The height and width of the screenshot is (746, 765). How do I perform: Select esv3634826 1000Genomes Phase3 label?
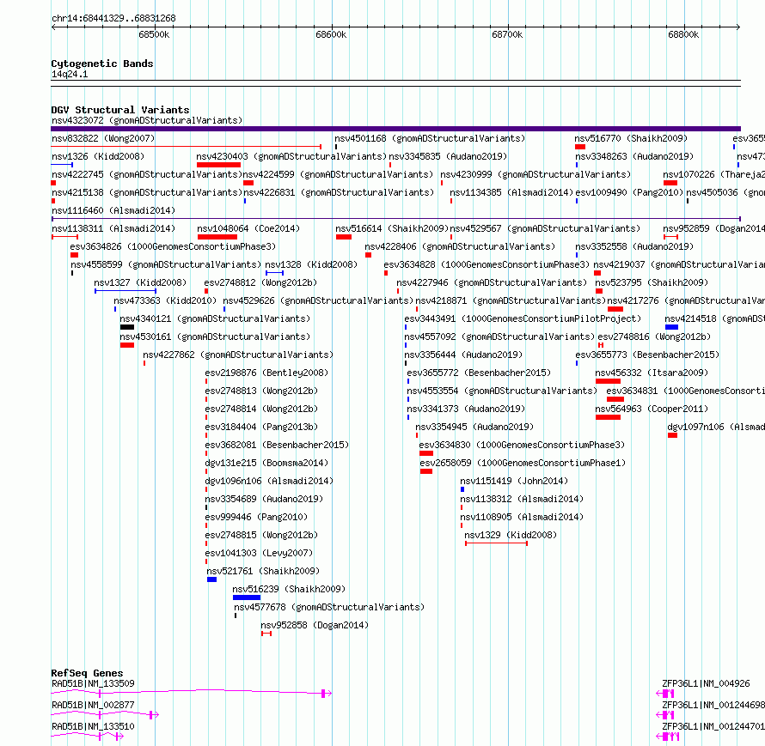tap(173, 246)
